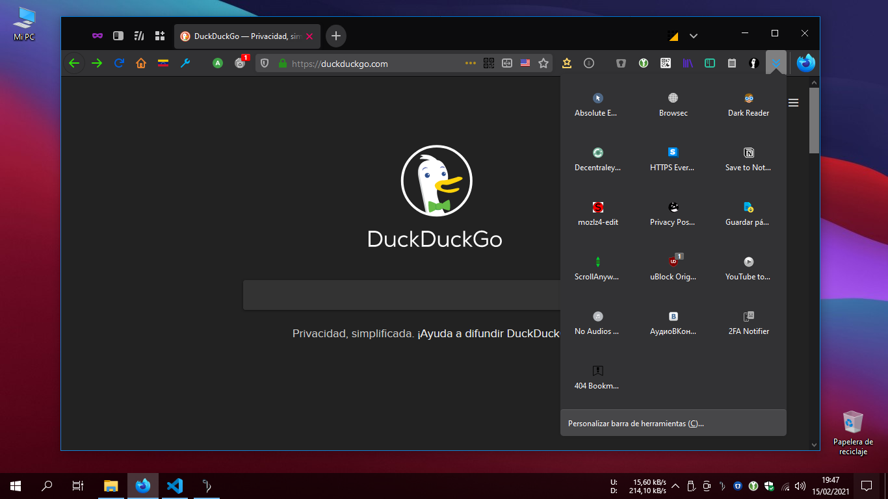Screen dimensions: 888x499
Task: Bookmark this page with the star
Action: [x=543, y=63]
